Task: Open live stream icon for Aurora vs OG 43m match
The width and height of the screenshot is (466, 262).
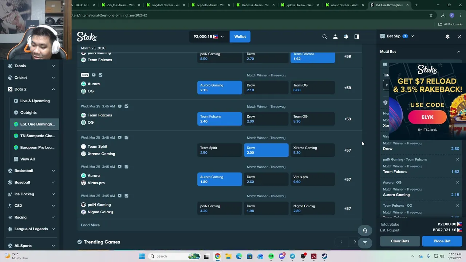Action: pos(94,75)
